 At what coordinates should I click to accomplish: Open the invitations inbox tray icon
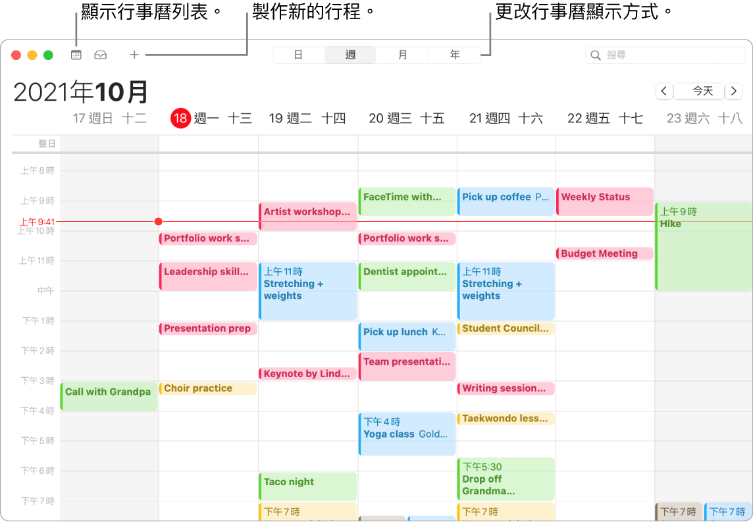tap(100, 55)
